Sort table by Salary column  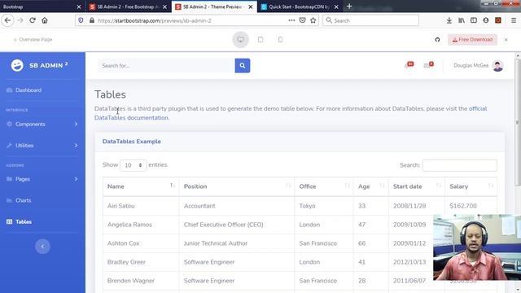[471, 186]
